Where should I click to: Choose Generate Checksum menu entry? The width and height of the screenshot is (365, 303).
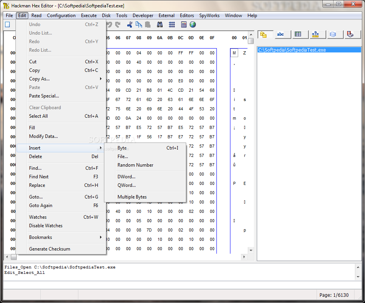[61, 249]
